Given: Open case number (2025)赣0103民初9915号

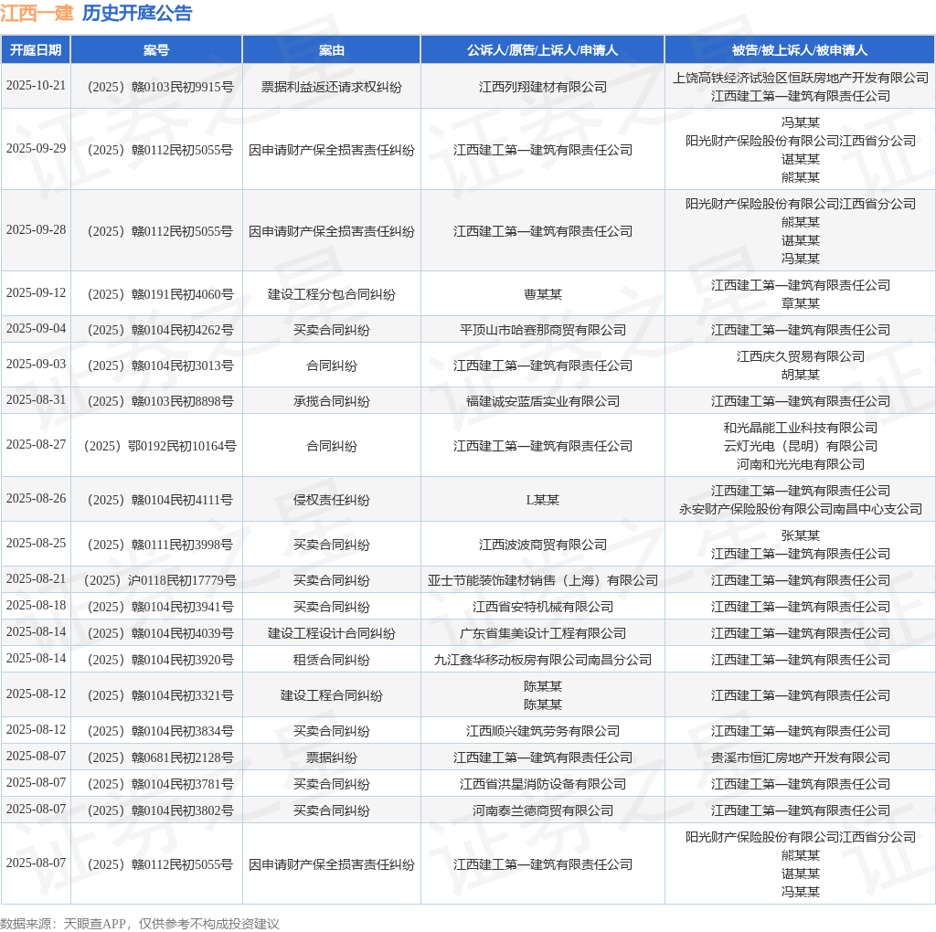Looking at the screenshot, I should [x=156, y=87].
